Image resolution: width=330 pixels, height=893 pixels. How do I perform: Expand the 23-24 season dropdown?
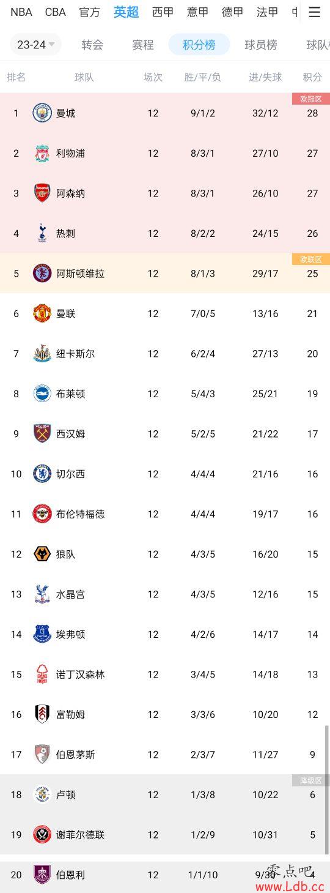click(x=35, y=45)
